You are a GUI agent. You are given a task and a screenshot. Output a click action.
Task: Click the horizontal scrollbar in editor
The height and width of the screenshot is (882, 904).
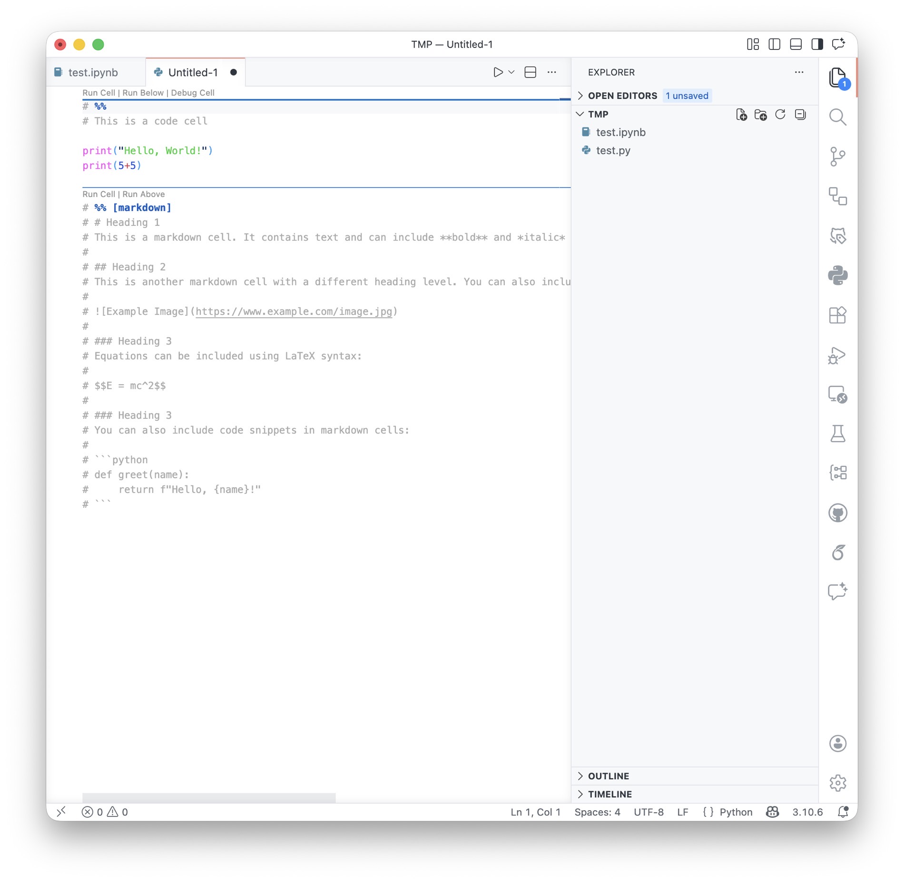209,797
